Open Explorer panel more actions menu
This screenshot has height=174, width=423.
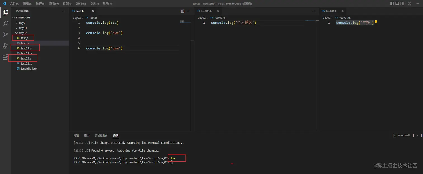[x=64, y=11]
